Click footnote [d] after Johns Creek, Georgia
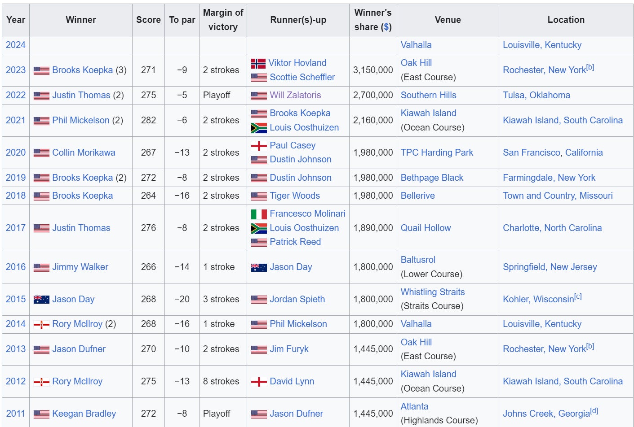634x427 pixels. coord(594,411)
